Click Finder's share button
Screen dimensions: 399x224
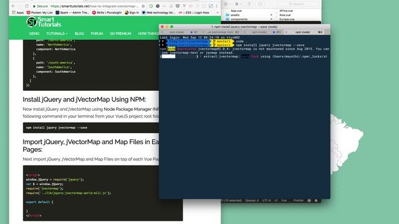(x=249, y=4)
